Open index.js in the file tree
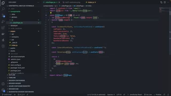171x96 pixels. [x=14, y=45]
